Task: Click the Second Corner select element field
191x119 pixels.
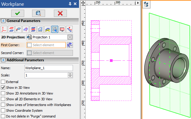Action: [x=50, y=53]
